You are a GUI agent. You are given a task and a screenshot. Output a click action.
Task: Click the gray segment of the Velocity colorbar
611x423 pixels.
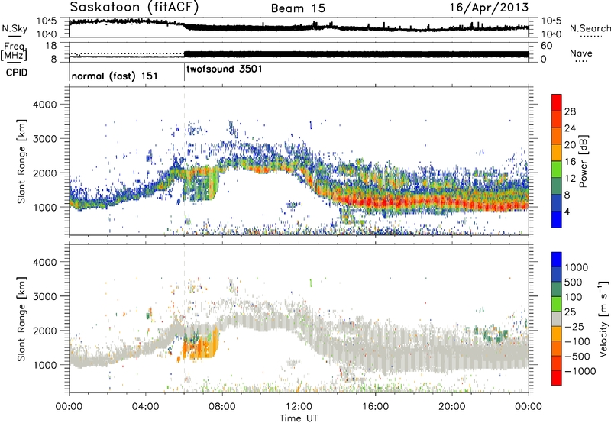tap(557, 318)
